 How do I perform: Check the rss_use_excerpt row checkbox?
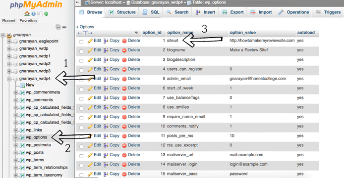point(81,146)
